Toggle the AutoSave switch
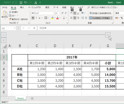 tap(15, 2)
